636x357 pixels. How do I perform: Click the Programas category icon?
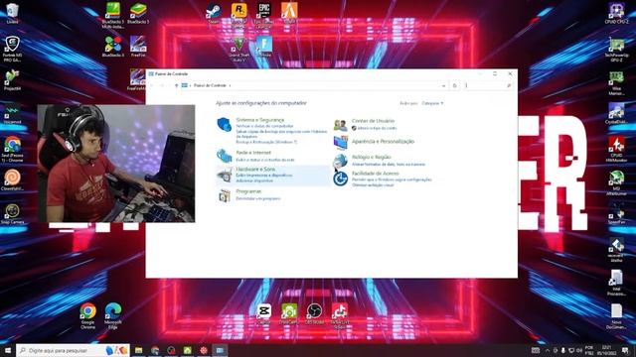pos(224,195)
